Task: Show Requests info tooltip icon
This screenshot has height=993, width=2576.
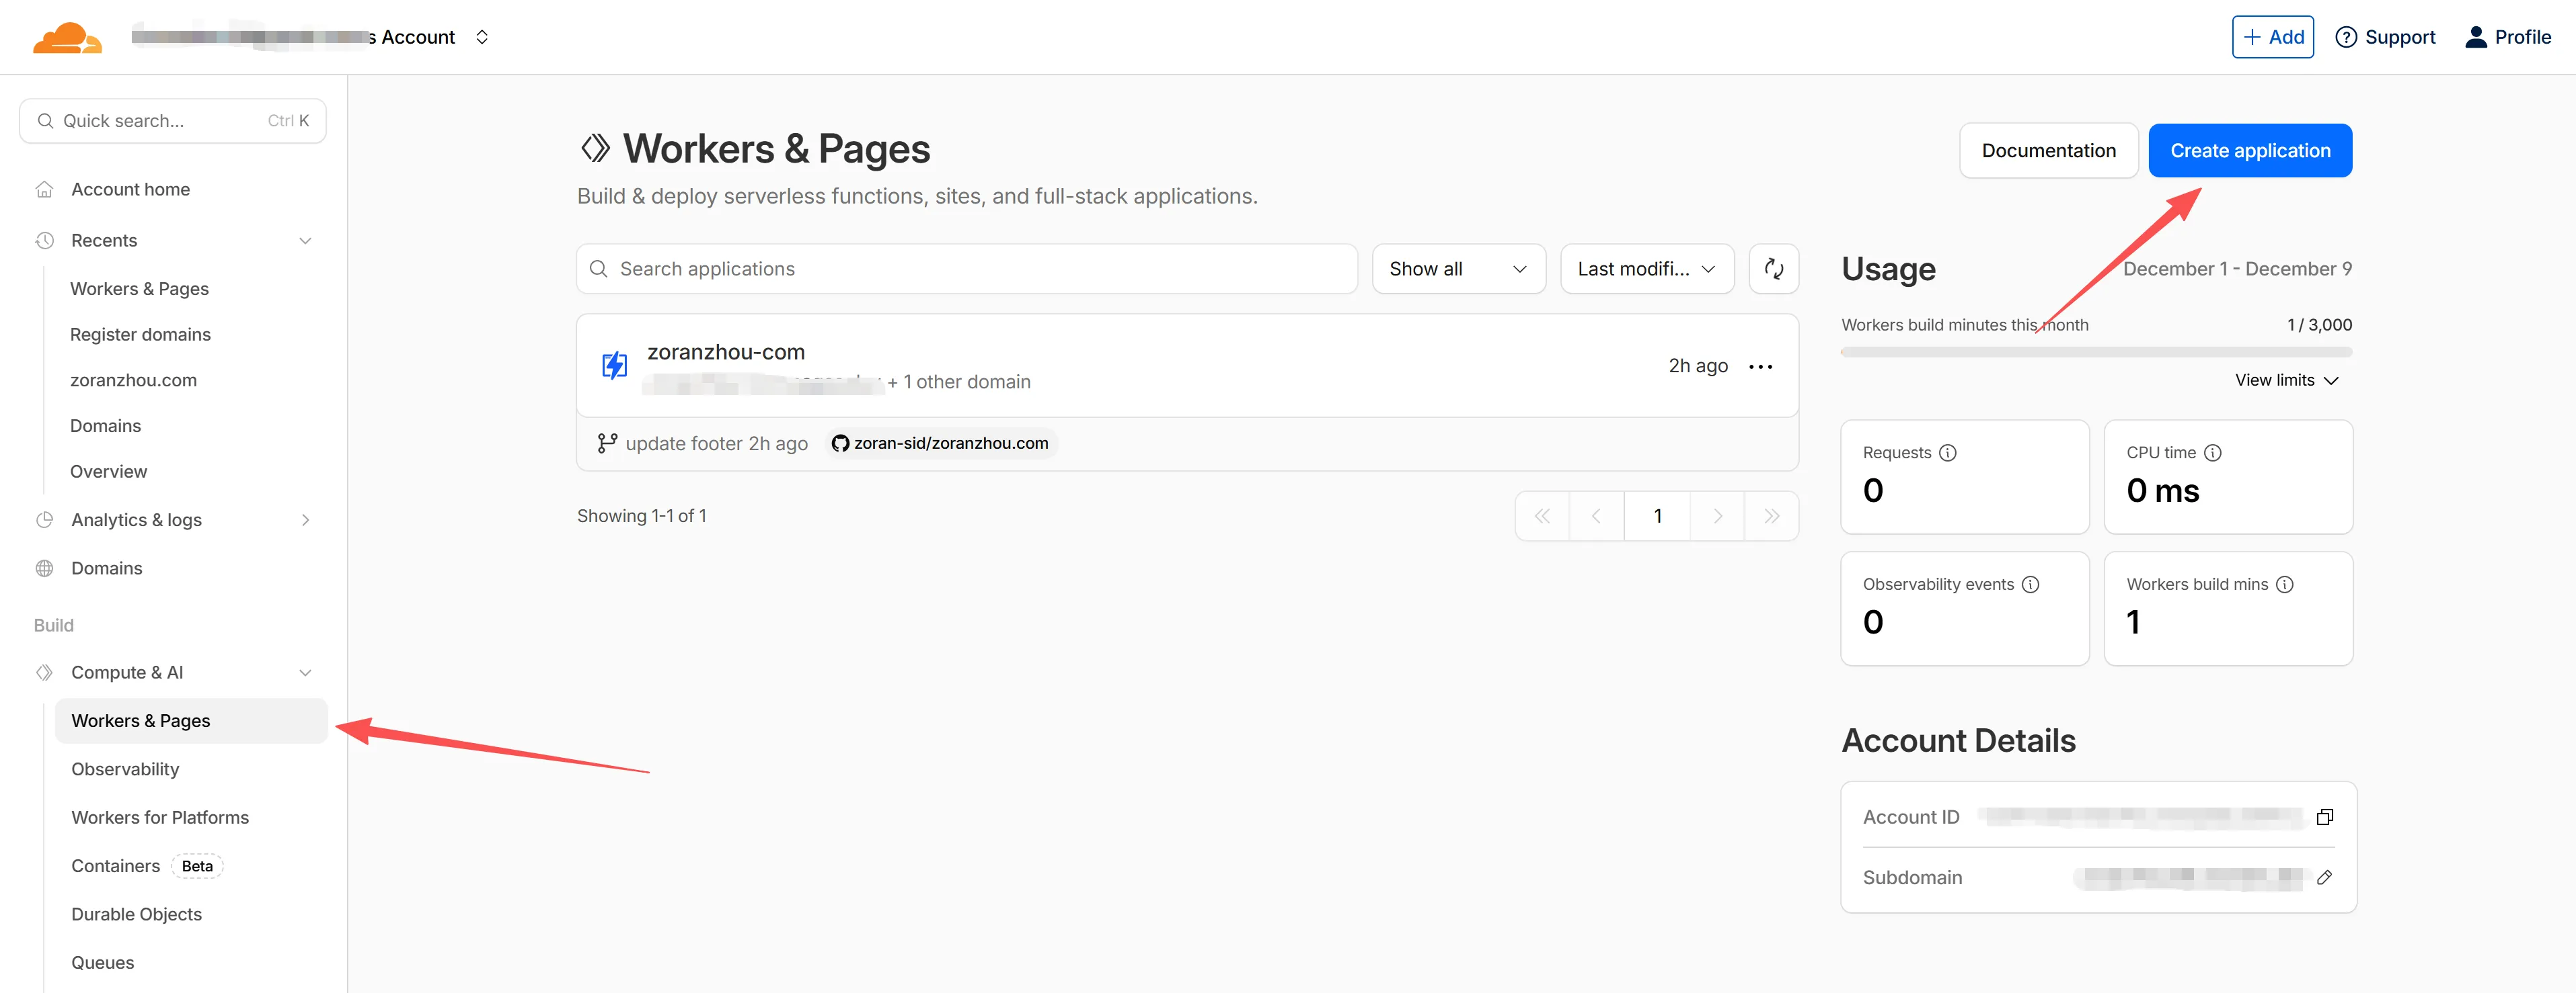Action: [x=1947, y=454]
